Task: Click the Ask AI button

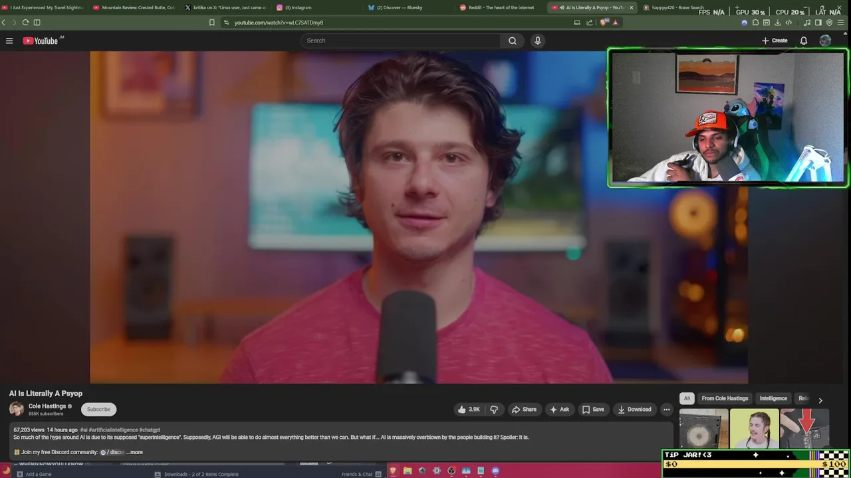Action: click(559, 410)
